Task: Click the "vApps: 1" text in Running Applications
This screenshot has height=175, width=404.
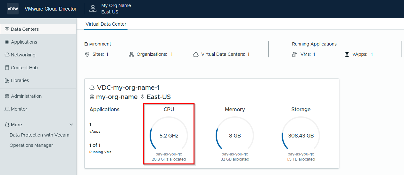Action: [x=363, y=54]
